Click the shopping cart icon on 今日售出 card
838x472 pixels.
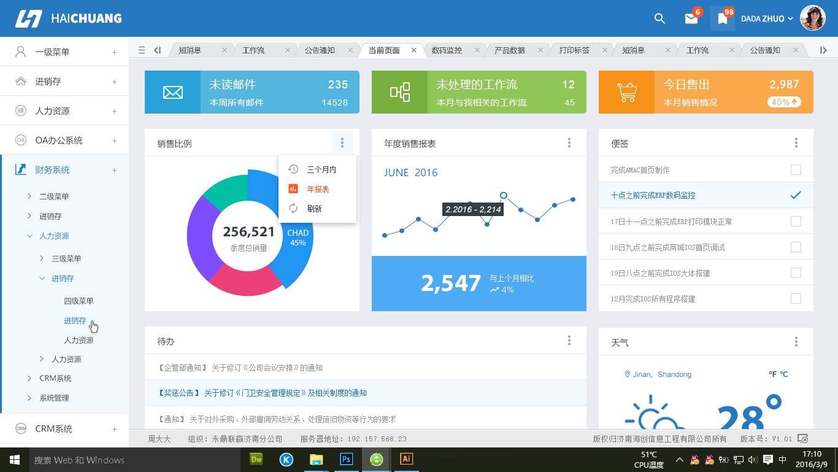click(x=626, y=91)
